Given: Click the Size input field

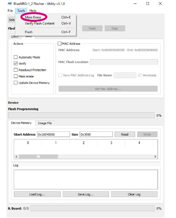Looking at the screenshot, I should point(96,134).
